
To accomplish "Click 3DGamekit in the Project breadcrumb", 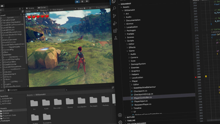I will pyautogui.click(x=40, y=95).
